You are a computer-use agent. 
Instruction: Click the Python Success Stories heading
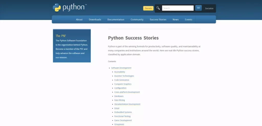(x=133, y=38)
